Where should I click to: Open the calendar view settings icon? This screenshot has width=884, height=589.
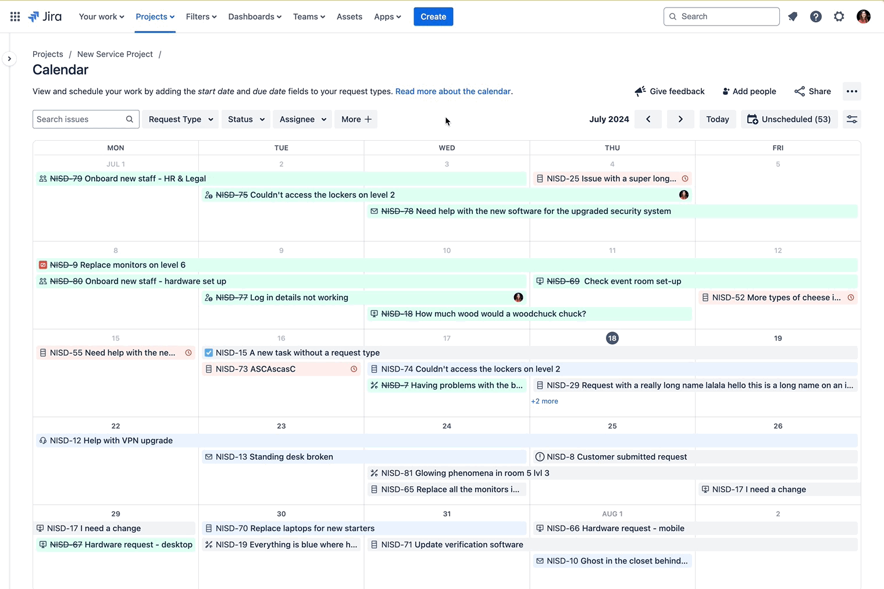(852, 119)
